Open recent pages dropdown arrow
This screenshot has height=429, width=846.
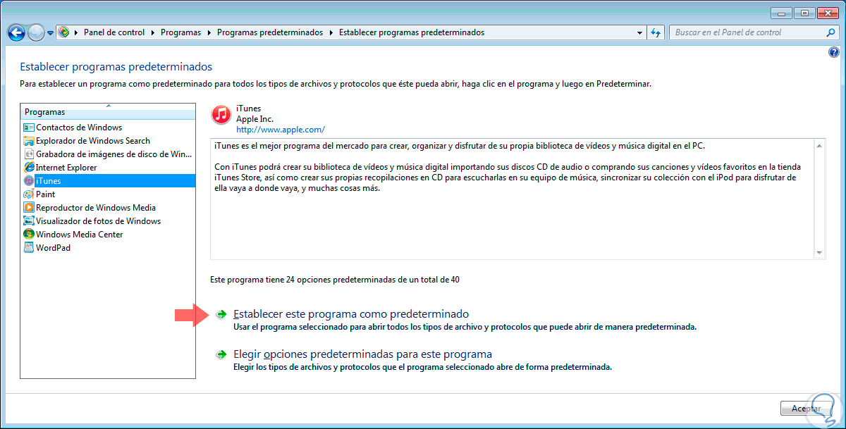pyautogui.click(x=50, y=33)
